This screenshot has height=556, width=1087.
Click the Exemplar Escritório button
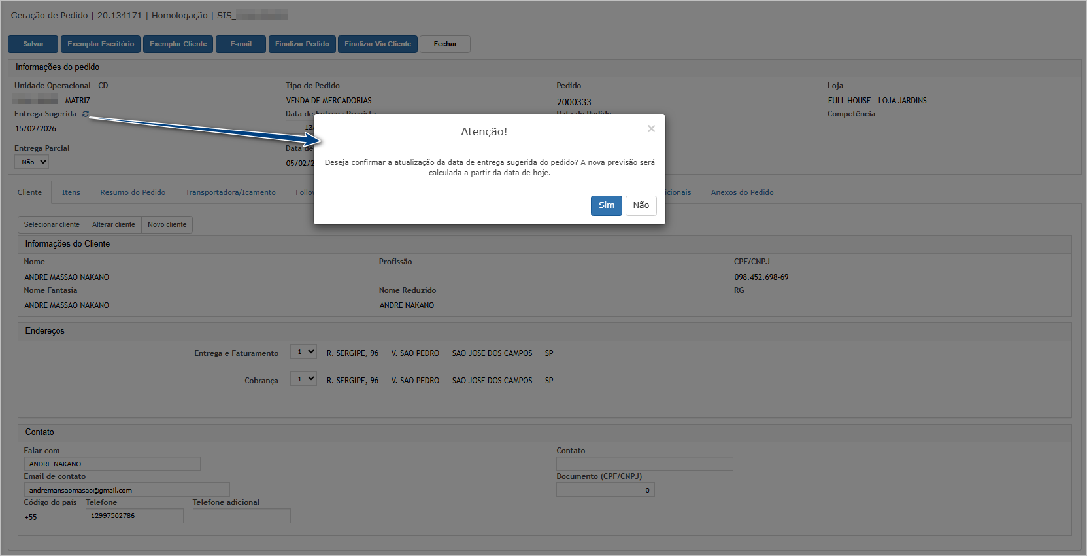coord(101,44)
